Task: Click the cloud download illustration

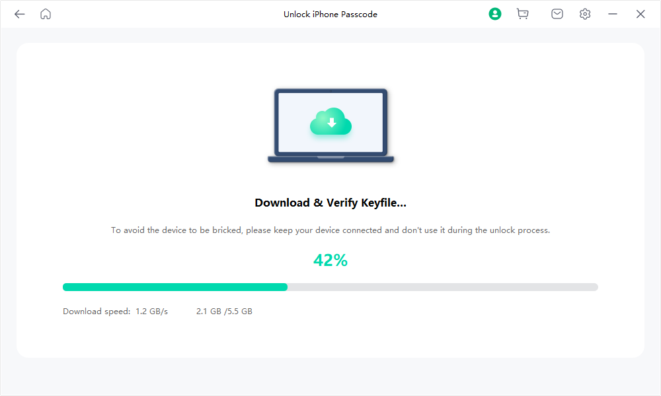Action: click(x=330, y=123)
